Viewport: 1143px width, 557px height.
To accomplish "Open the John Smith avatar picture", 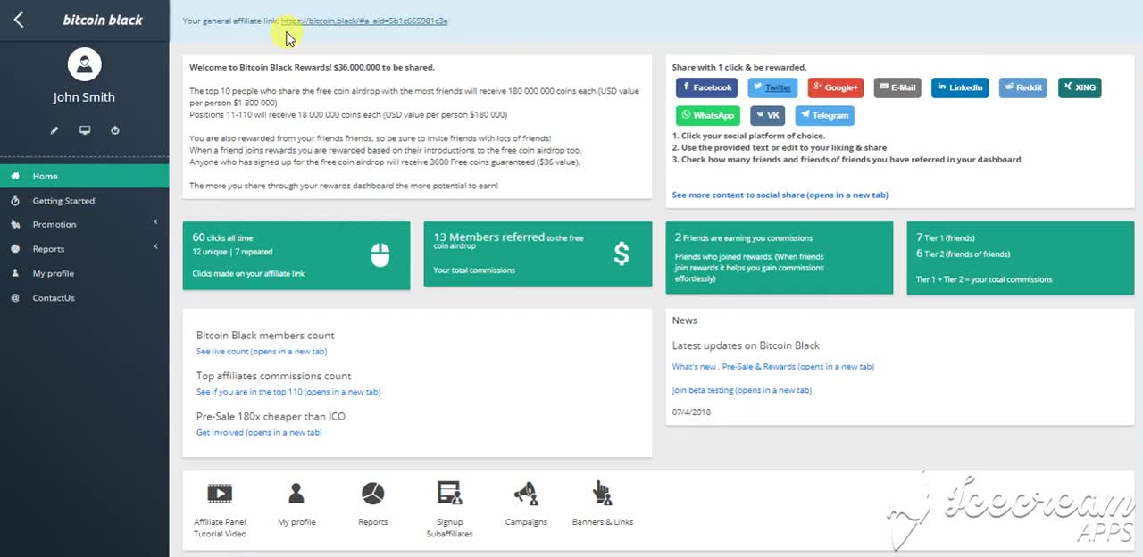I will pyautogui.click(x=84, y=64).
